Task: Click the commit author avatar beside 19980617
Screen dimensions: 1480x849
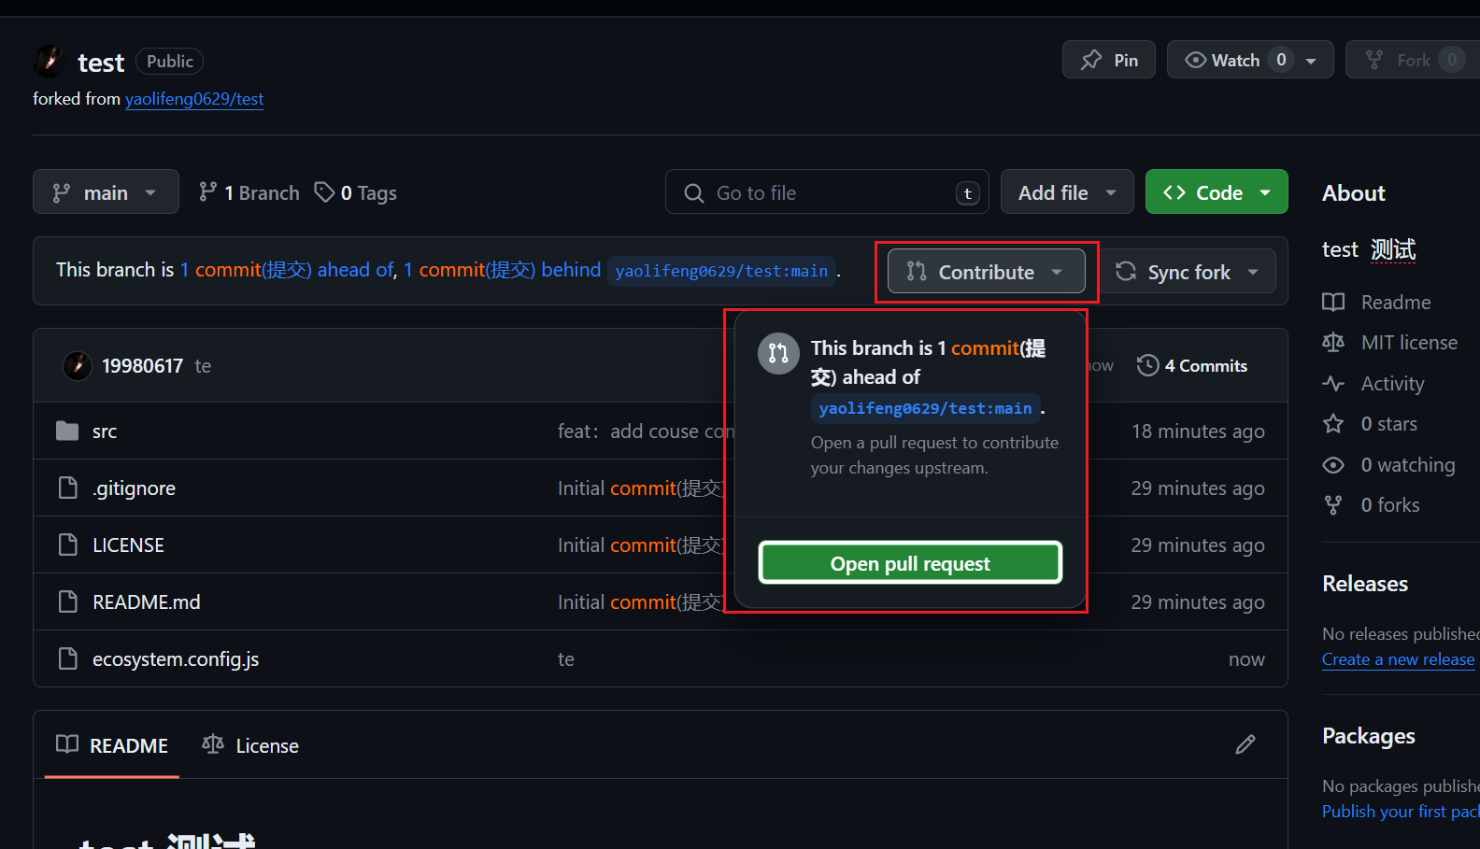Action: coord(78,365)
